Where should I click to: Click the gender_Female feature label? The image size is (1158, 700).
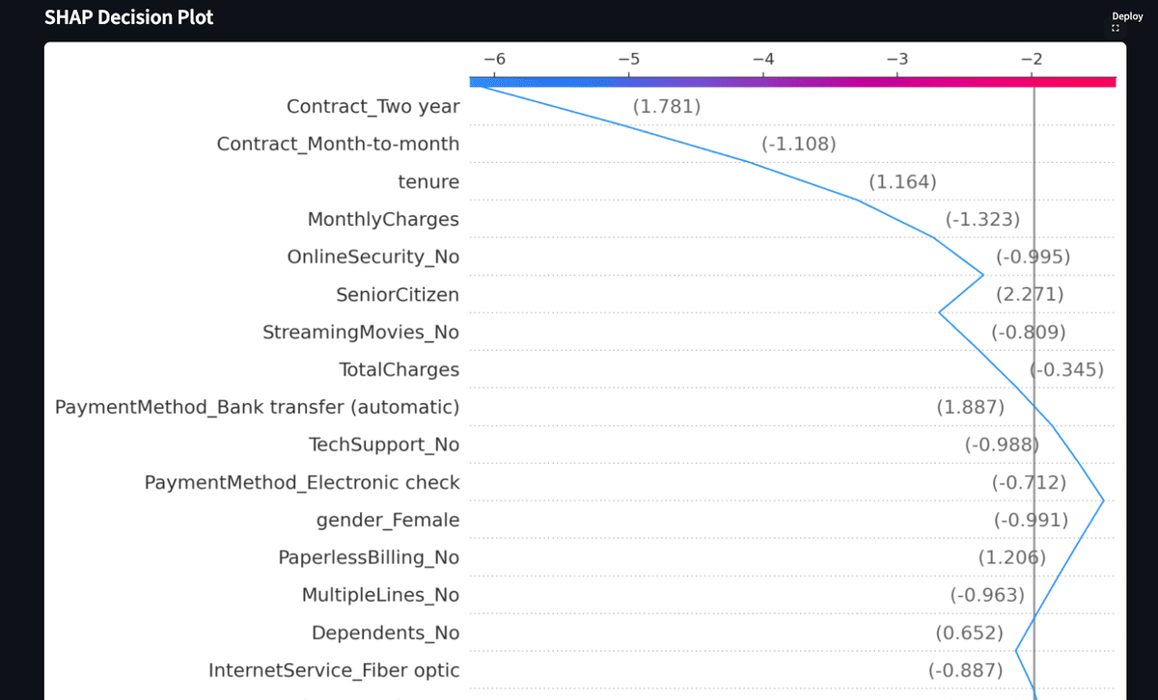(x=388, y=521)
